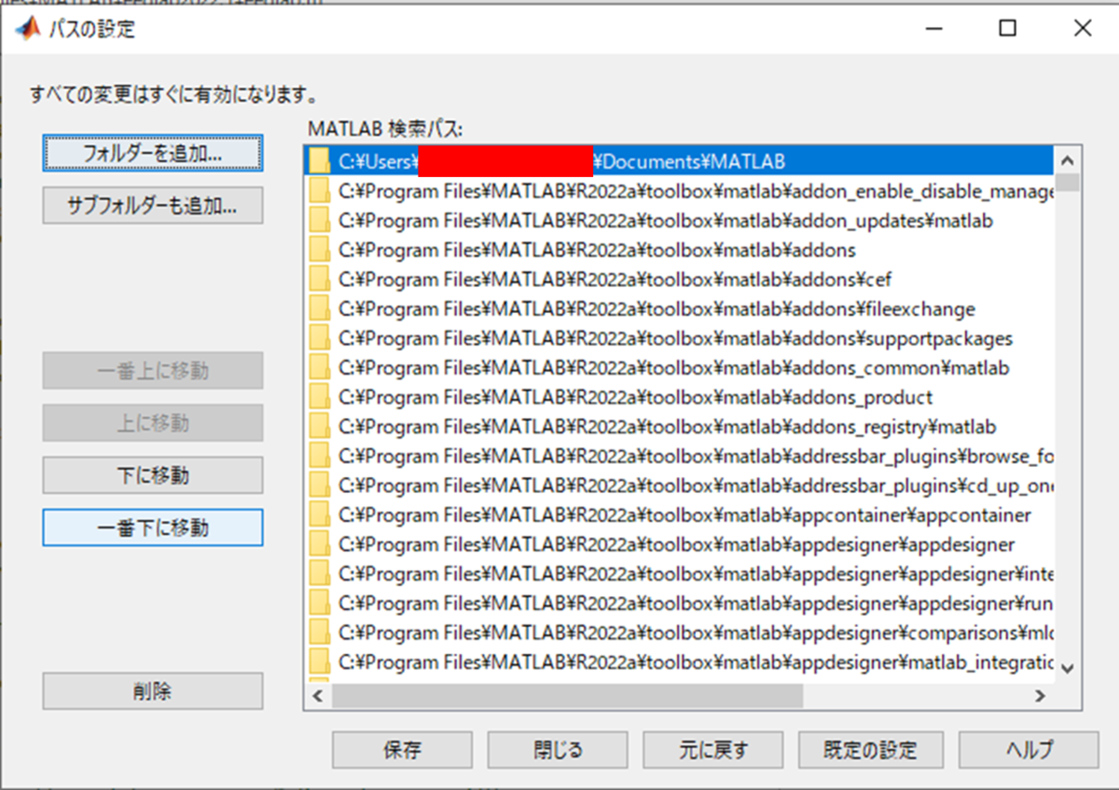
Task: Remove selected path with 削除 button
Action: [x=153, y=691]
